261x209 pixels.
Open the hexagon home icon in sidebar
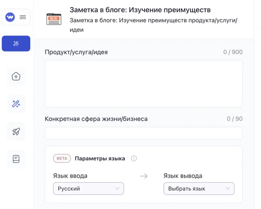point(16,77)
